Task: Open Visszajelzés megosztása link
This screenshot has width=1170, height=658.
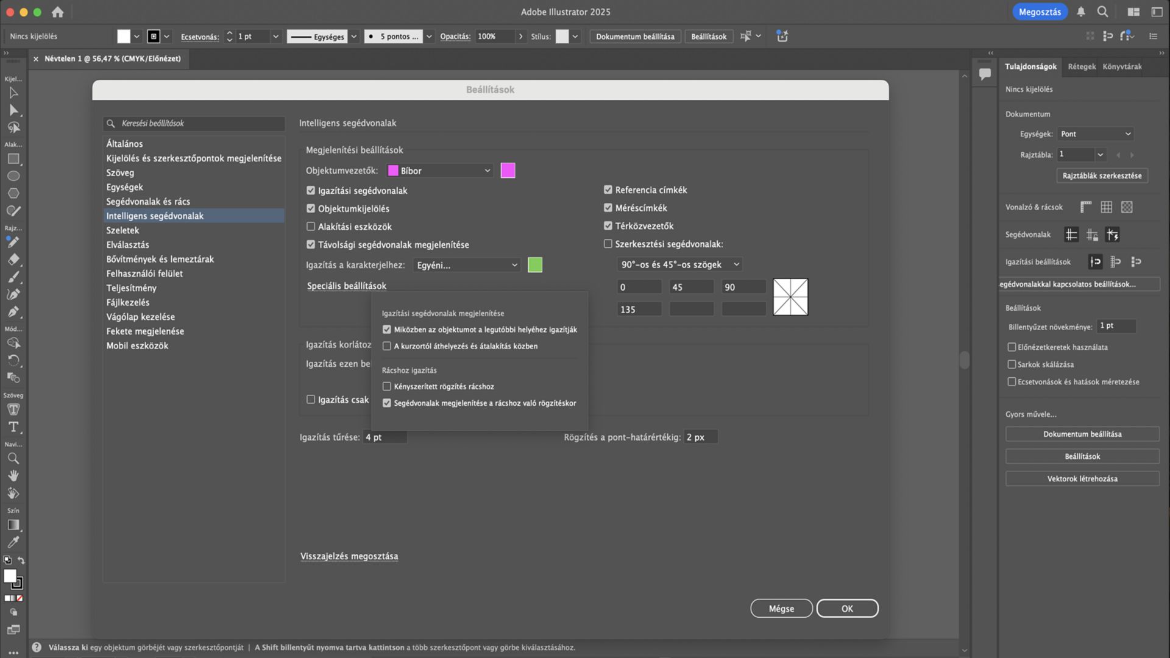Action: coord(349,556)
